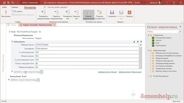Save macro with Сохранить icon
The width and height of the screenshot is (184, 103).
112,14
